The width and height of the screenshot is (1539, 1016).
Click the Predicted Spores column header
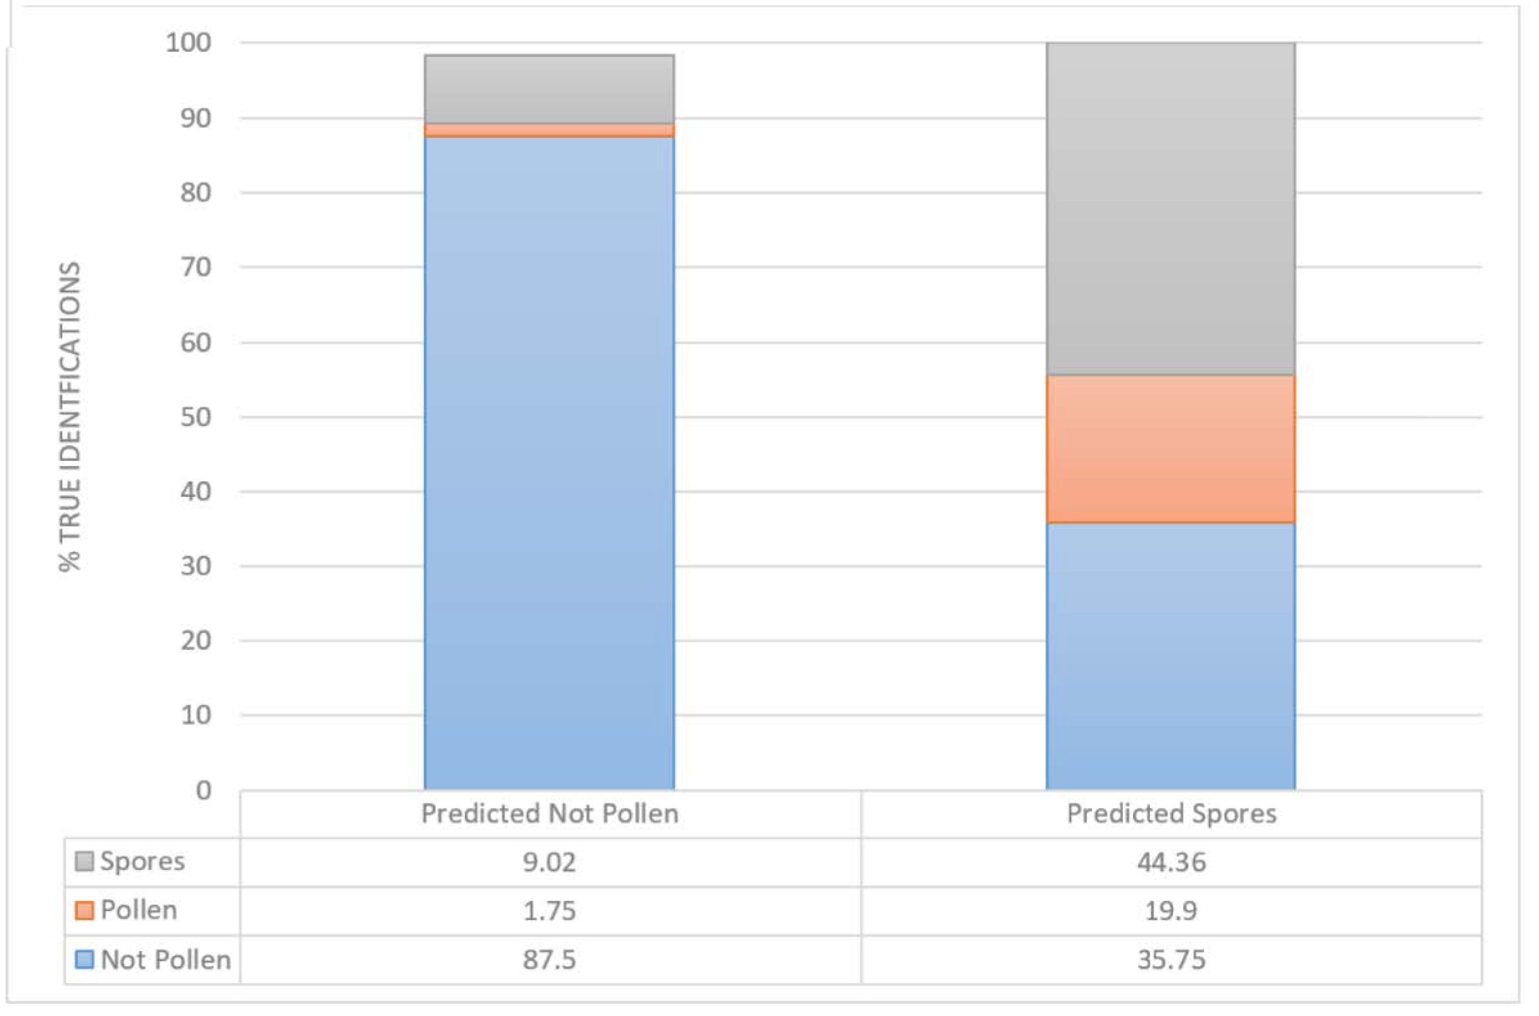tap(1171, 814)
